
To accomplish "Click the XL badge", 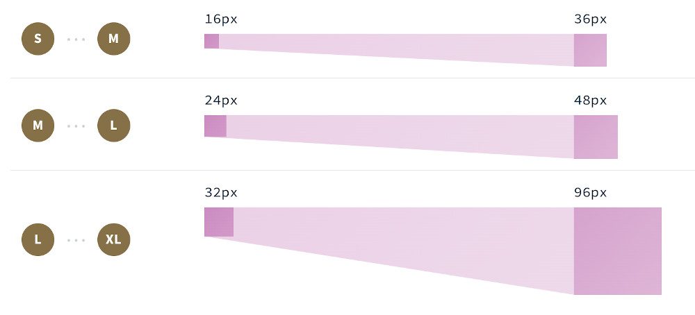I will coord(113,240).
